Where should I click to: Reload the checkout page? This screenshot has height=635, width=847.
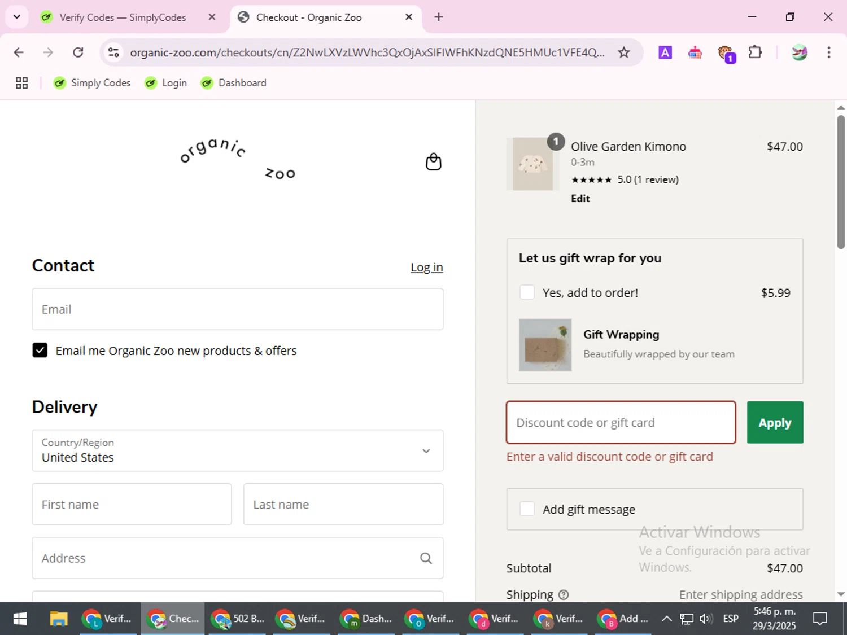click(x=78, y=52)
